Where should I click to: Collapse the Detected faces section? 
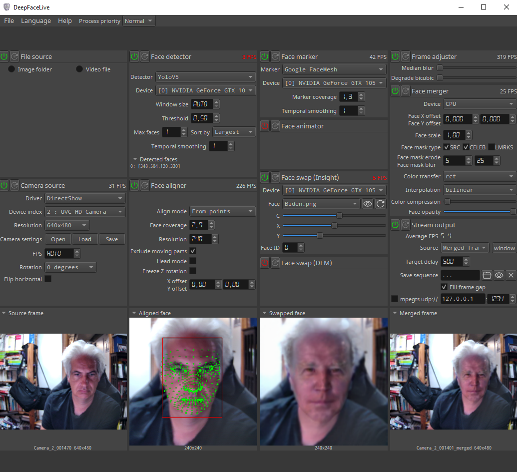(x=135, y=159)
